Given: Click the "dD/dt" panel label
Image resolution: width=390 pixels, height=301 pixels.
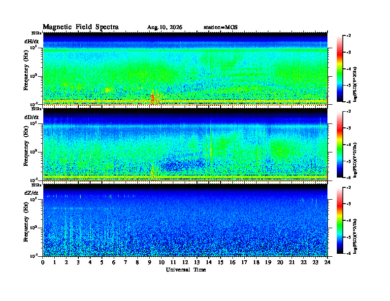Looking at the screenshot, I should (x=32, y=117).
